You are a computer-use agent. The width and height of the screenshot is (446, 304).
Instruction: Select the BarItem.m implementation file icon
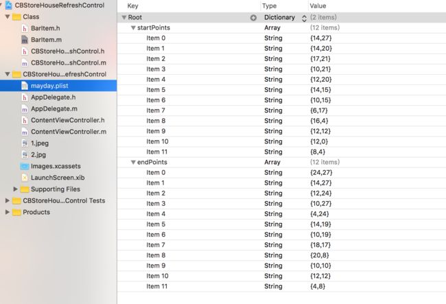[x=25, y=40]
